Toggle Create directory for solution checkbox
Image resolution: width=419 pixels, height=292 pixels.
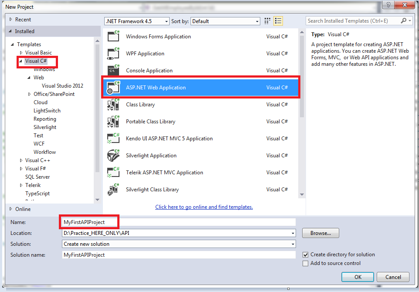click(x=306, y=255)
